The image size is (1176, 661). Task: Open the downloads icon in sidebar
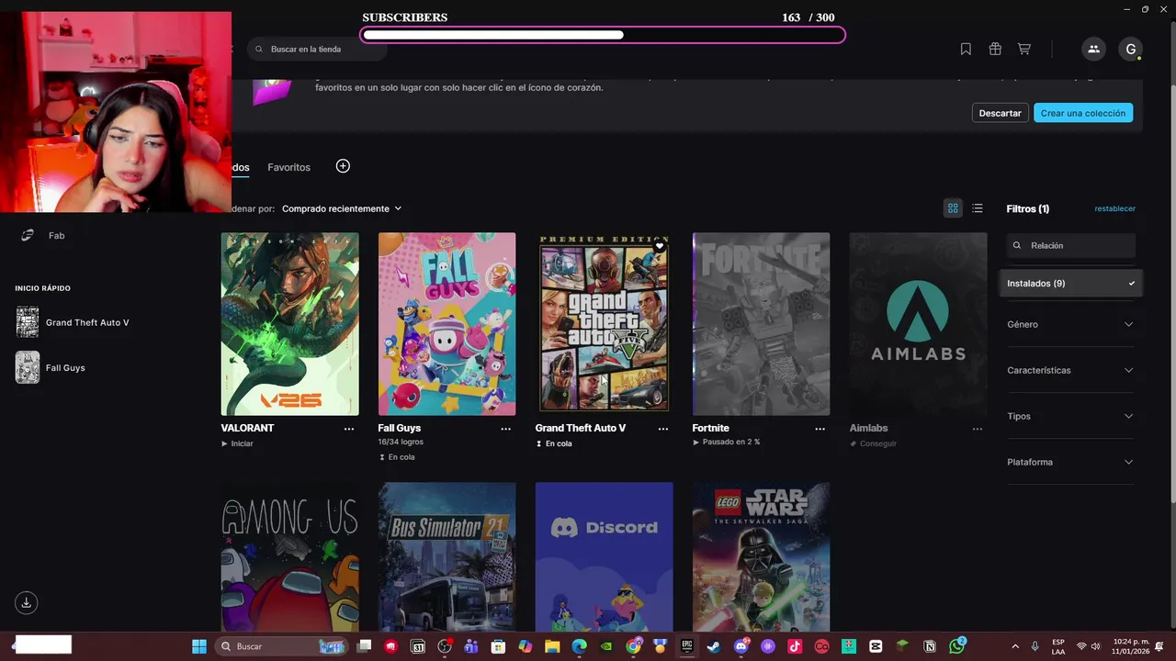27,602
